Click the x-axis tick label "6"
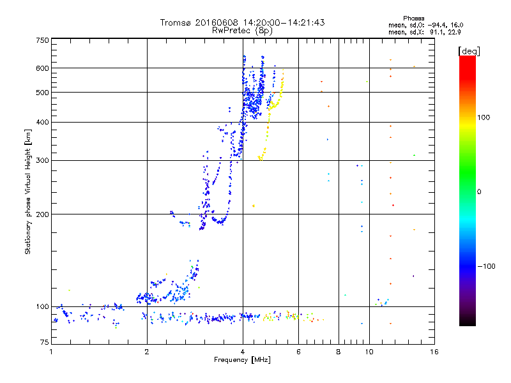This screenshot has width=511, height=383. tap(298, 352)
